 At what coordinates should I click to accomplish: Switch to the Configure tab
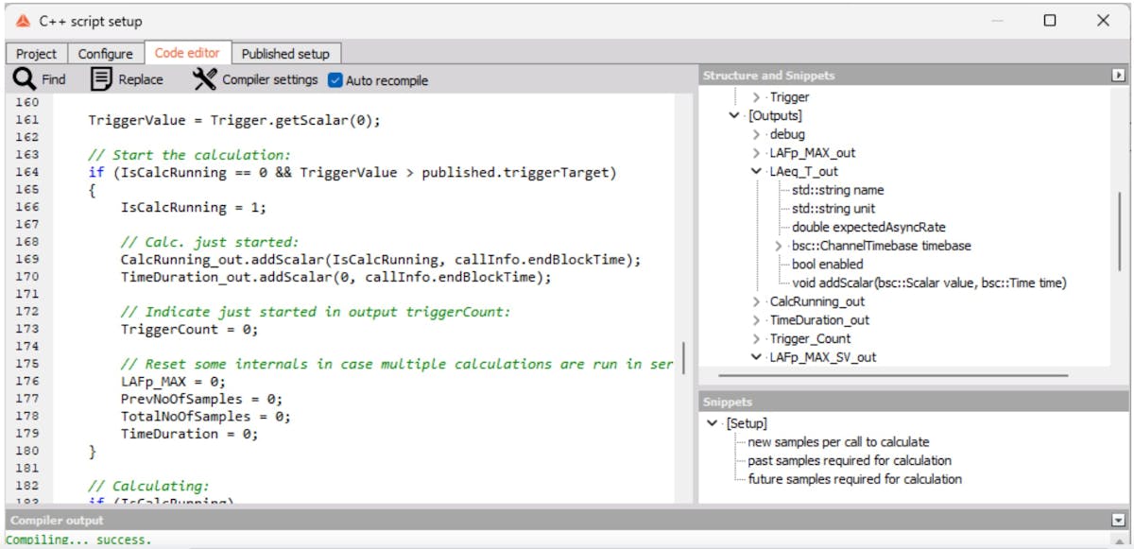tap(105, 54)
